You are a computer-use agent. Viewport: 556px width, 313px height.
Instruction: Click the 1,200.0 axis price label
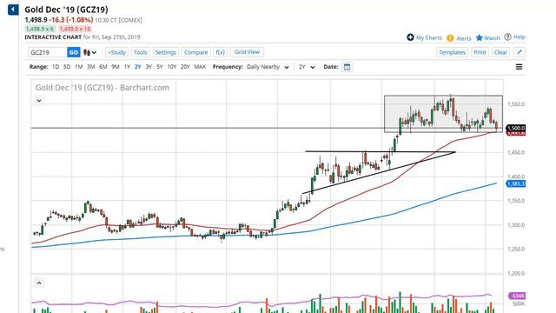516,274
